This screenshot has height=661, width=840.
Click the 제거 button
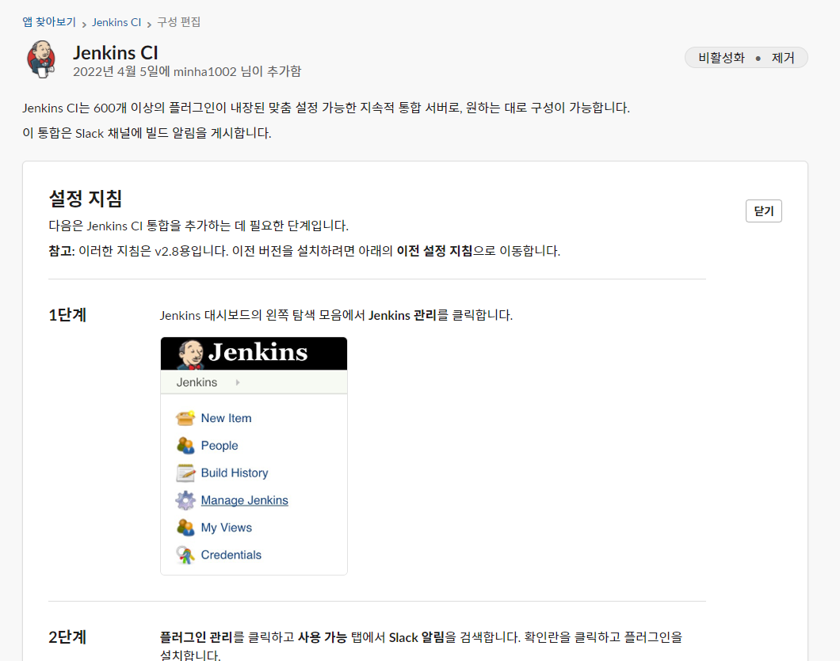pos(783,58)
